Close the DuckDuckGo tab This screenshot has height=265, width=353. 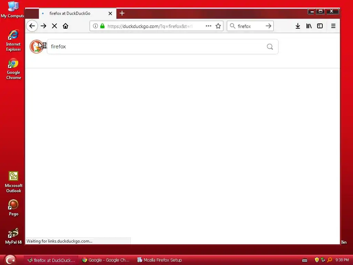tap(110, 13)
